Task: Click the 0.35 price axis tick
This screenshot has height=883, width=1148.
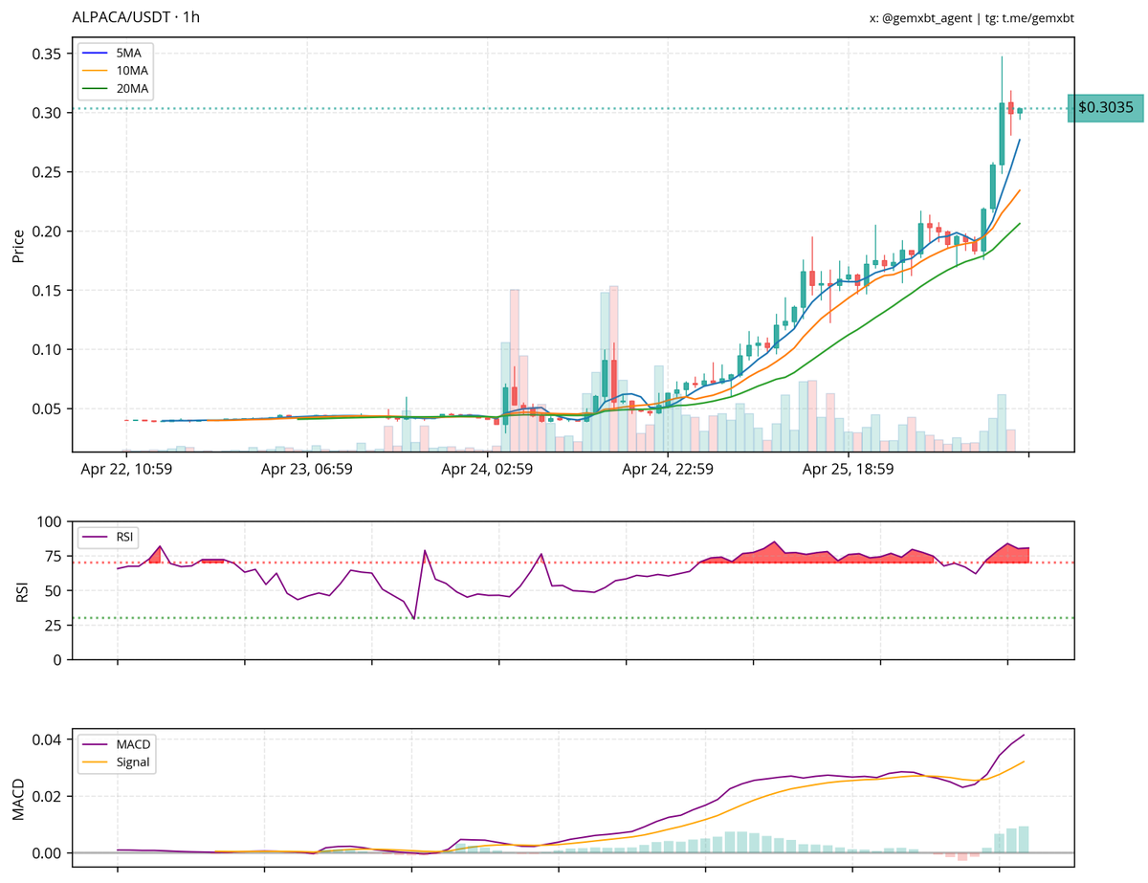Action: pyautogui.click(x=47, y=54)
